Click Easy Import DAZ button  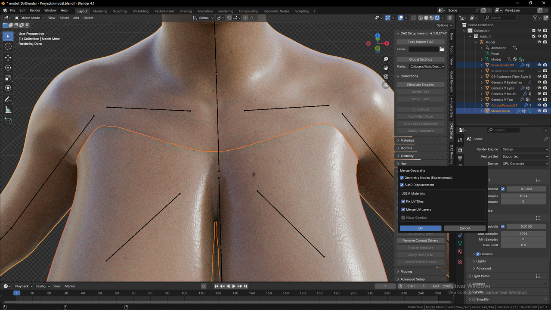(421, 42)
